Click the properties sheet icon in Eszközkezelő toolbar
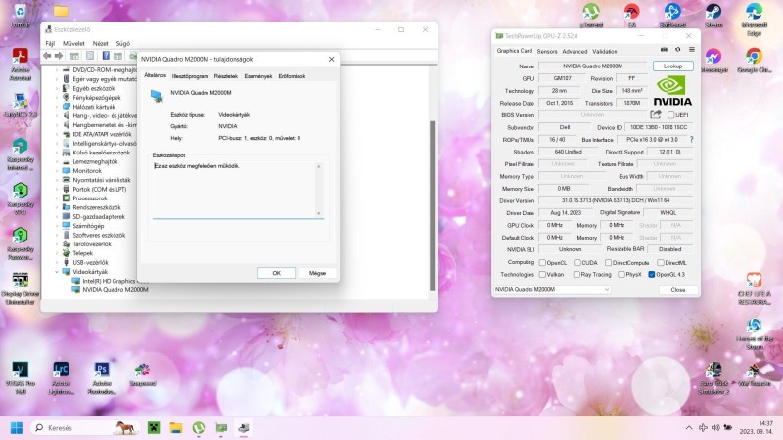This screenshot has width=783, height=440. (x=90, y=56)
